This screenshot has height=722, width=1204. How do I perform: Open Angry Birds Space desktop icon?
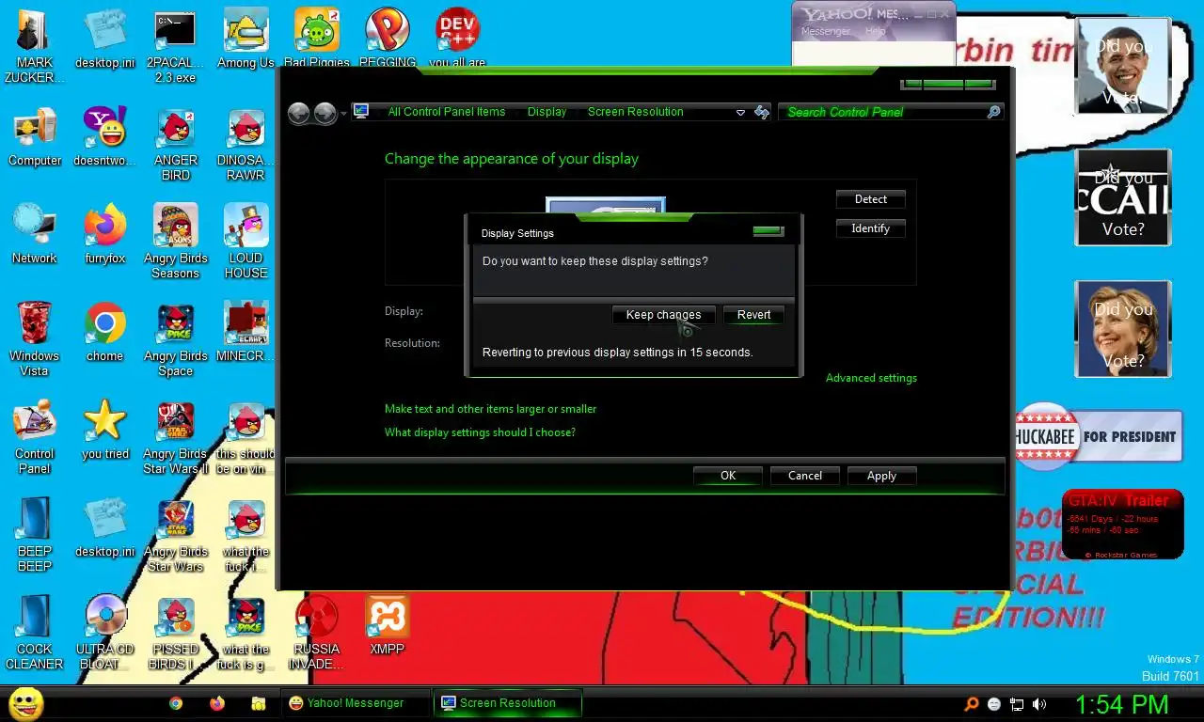[175, 339]
